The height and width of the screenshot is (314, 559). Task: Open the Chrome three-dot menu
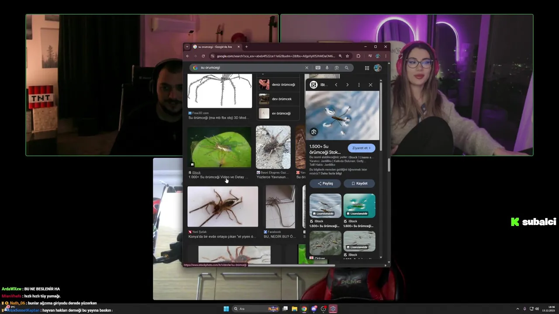tap(386, 56)
